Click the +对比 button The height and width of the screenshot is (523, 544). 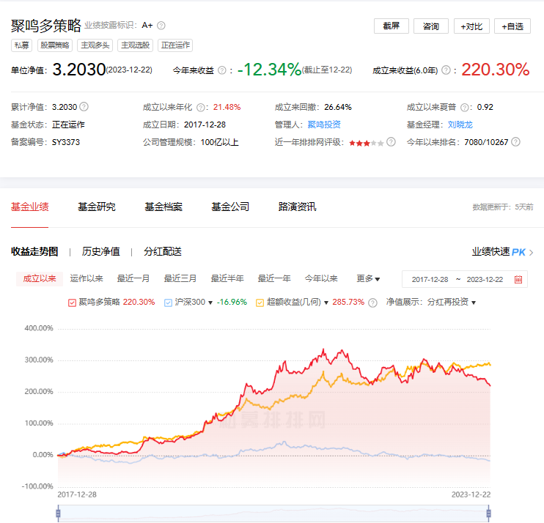pos(471,26)
